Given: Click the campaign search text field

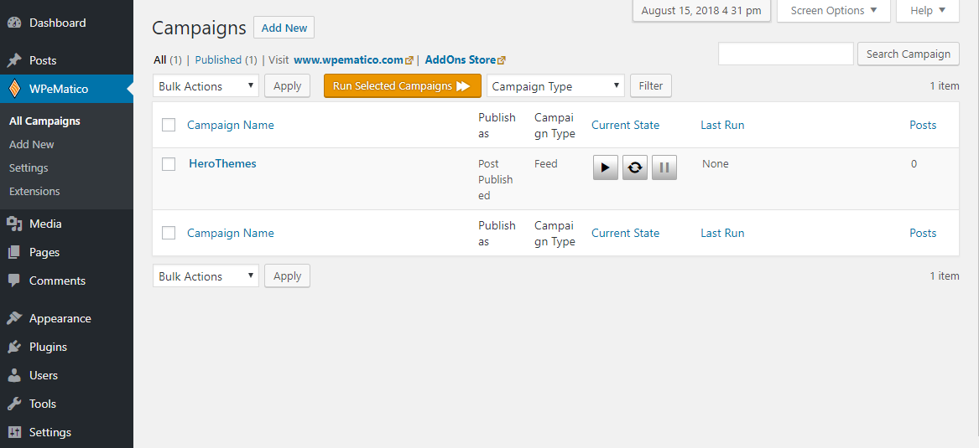Looking at the screenshot, I should (x=785, y=54).
